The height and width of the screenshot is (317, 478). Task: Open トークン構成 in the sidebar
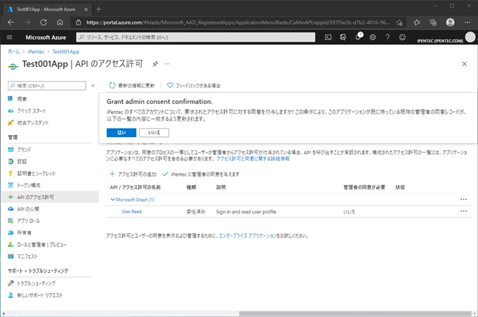tap(29, 185)
